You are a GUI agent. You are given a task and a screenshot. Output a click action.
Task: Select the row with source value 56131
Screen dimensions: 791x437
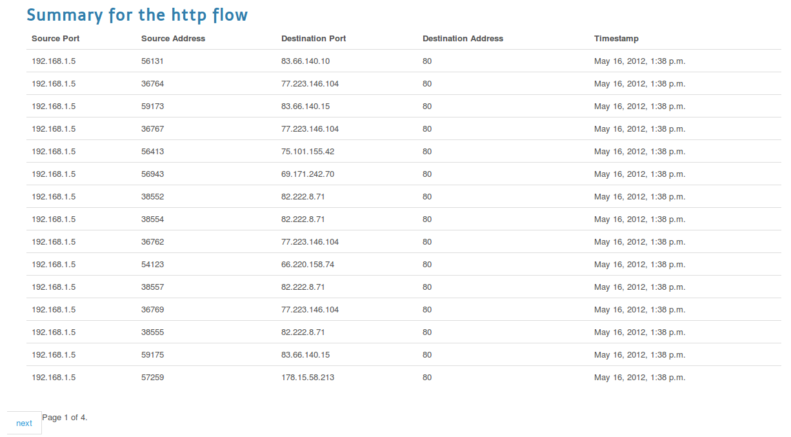[403, 61]
